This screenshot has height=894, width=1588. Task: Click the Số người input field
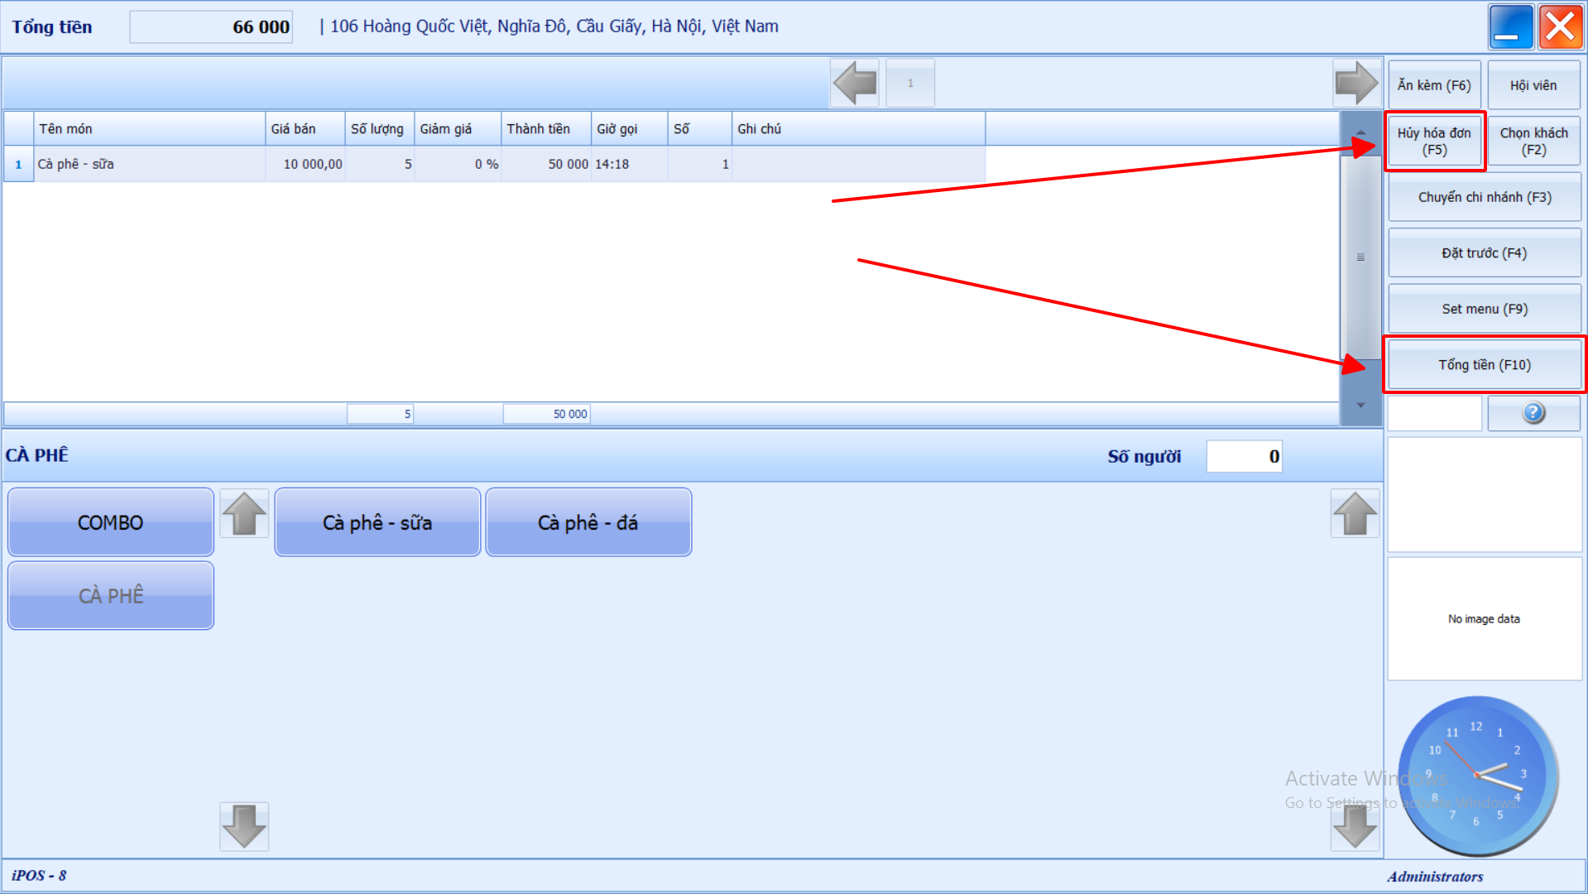pyautogui.click(x=1244, y=456)
